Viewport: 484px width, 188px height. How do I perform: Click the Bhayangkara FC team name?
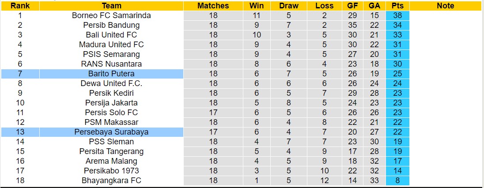click(x=111, y=180)
